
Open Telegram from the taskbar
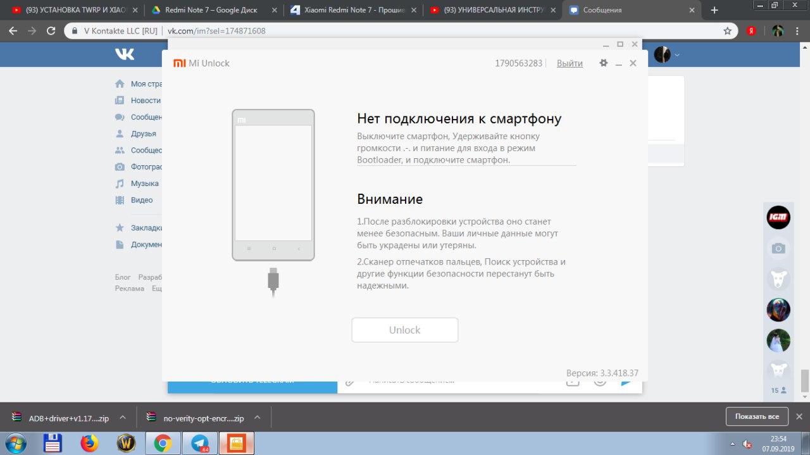[x=200, y=444]
